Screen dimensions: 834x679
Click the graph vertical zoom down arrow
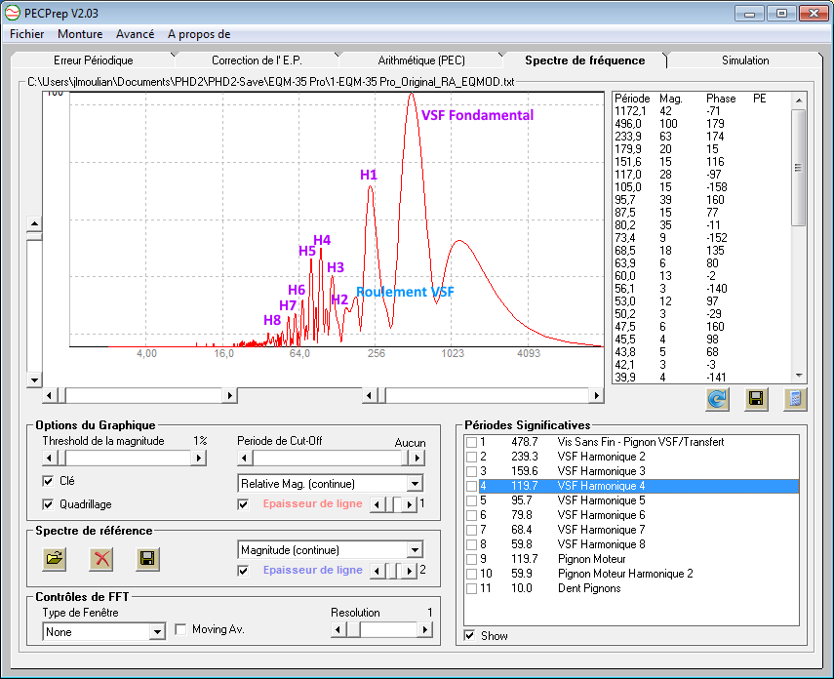[x=34, y=379]
